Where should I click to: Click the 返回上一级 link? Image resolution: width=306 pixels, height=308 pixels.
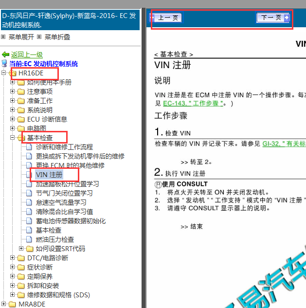[x=27, y=54]
